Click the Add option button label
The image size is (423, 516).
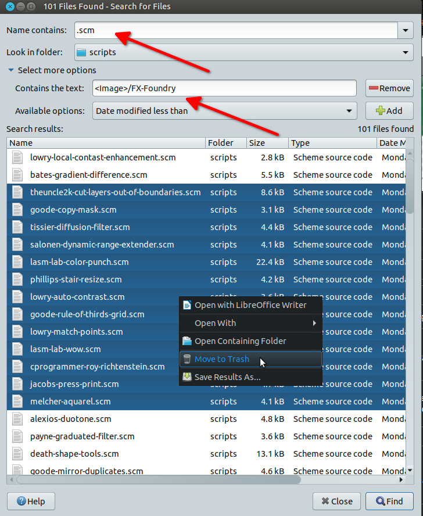click(395, 110)
